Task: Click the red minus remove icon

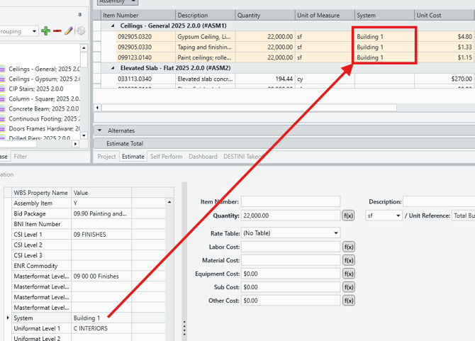Action: (57, 31)
